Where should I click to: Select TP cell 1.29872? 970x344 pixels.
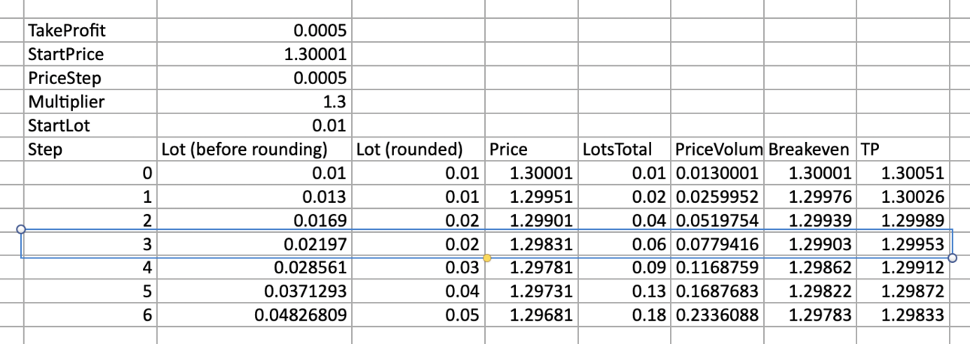point(904,291)
